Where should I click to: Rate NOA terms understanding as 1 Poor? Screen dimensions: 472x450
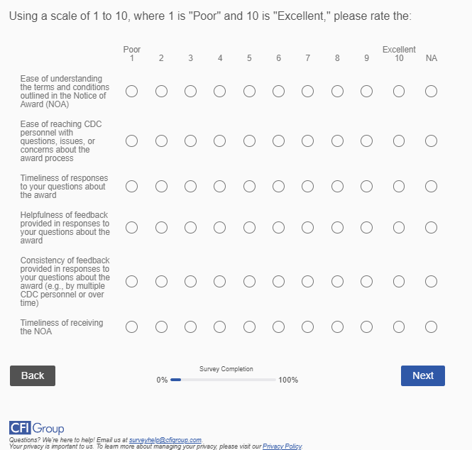pyautogui.click(x=131, y=92)
